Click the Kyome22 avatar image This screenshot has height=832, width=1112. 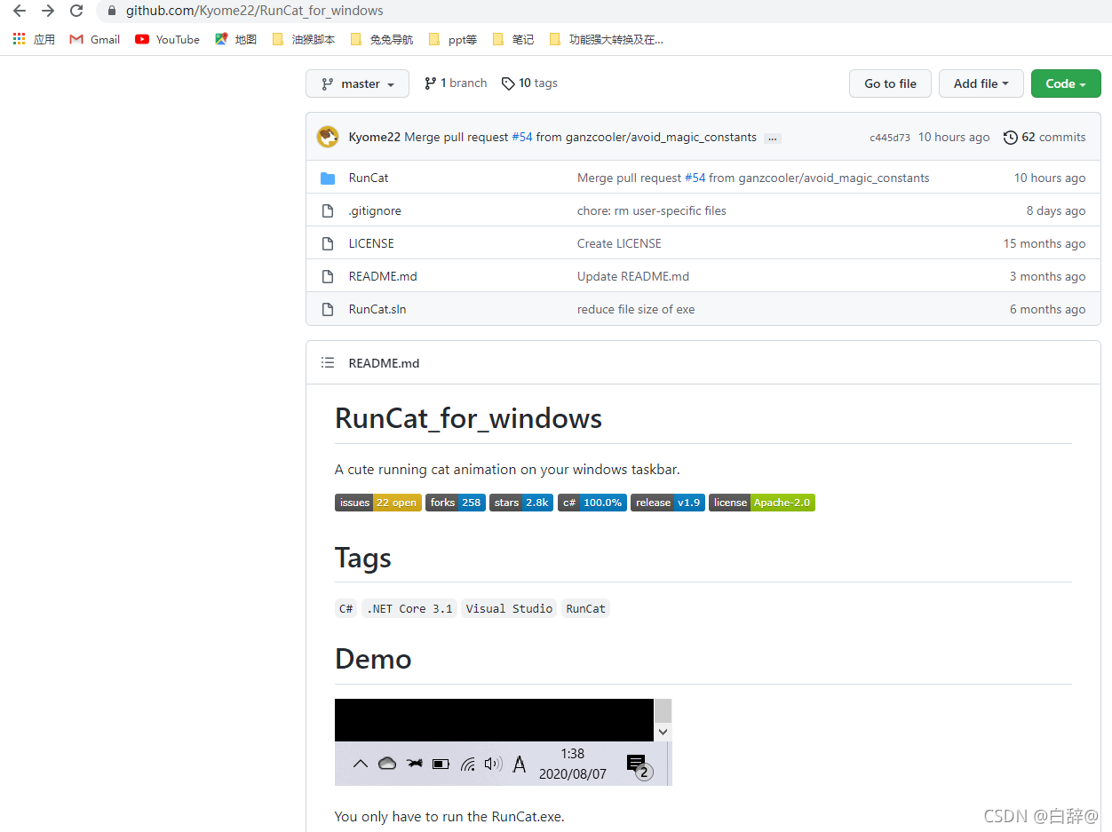tap(328, 137)
